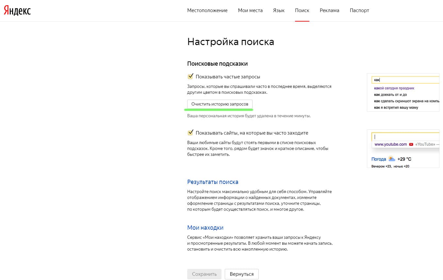The height and width of the screenshot is (280, 443).
Task: Click 'какой сегодня праздник' suggestion in preview
Action: 394,88
